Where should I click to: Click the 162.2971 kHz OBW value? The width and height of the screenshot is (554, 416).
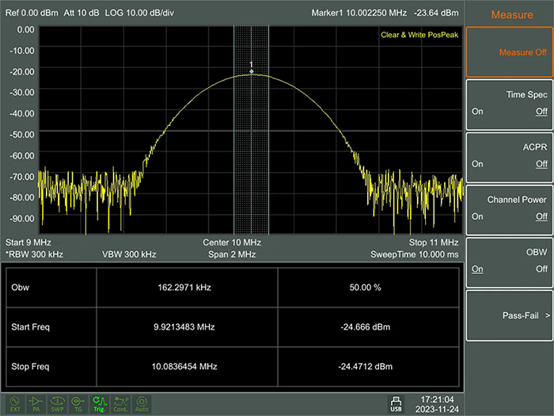[184, 287]
